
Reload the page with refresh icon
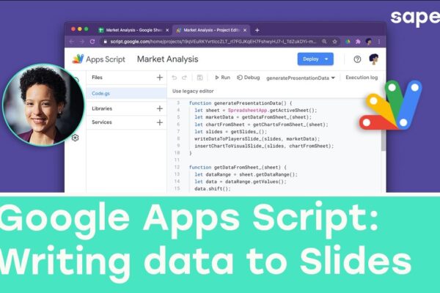click(x=92, y=42)
